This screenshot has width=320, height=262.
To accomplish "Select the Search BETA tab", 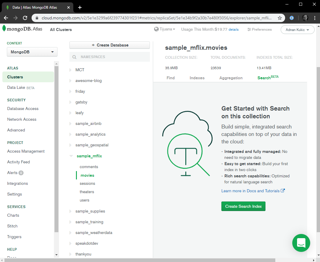I will pyautogui.click(x=268, y=77).
